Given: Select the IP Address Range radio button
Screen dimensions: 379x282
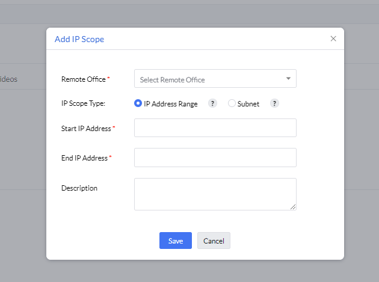Looking at the screenshot, I should (x=138, y=103).
